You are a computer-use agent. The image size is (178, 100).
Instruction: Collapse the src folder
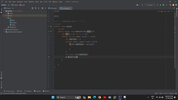(x=6, y=18)
